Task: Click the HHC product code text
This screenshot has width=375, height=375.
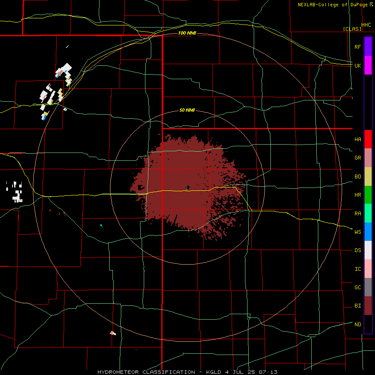Action: point(366,25)
